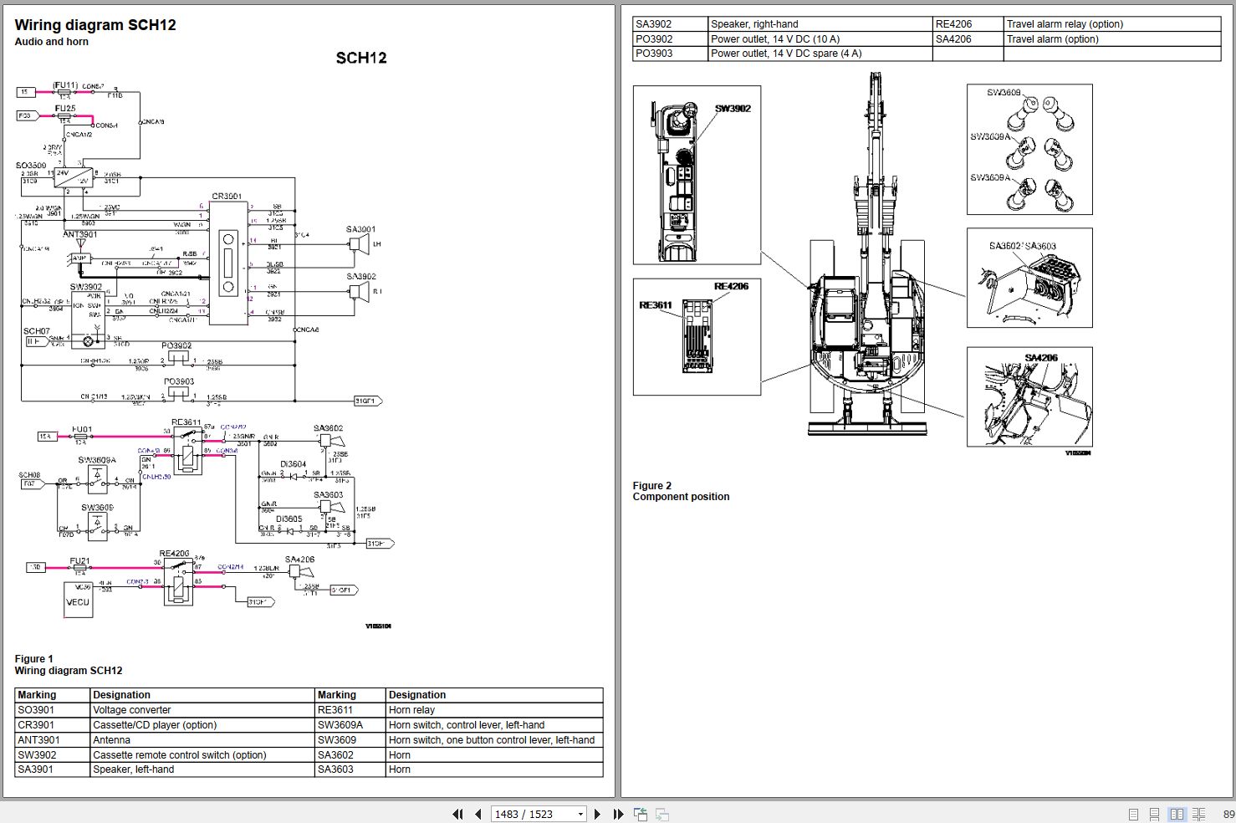
Task: Click the SW3609 horn switch thumbnail
Action: 1029,150
